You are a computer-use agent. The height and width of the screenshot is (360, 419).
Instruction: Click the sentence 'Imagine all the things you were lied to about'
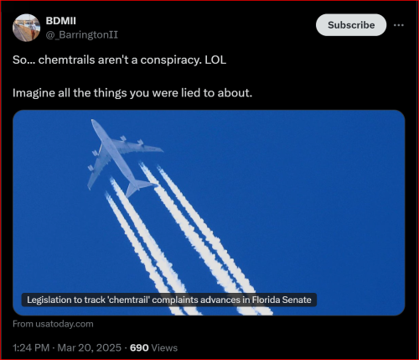click(x=132, y=93)
